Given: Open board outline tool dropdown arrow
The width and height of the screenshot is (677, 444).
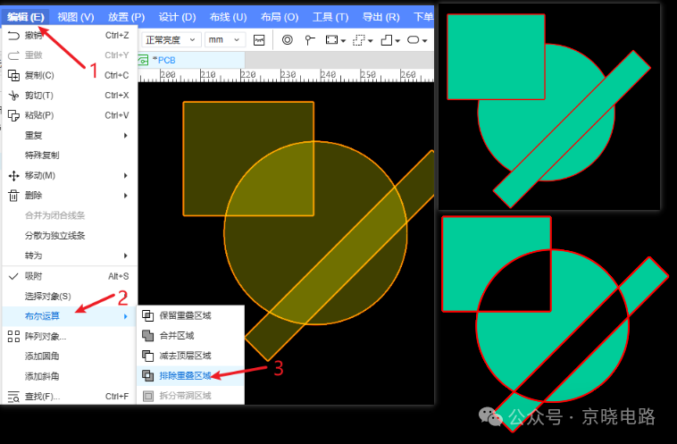Looking at the screenshot, I should click(x=397, y=40).
